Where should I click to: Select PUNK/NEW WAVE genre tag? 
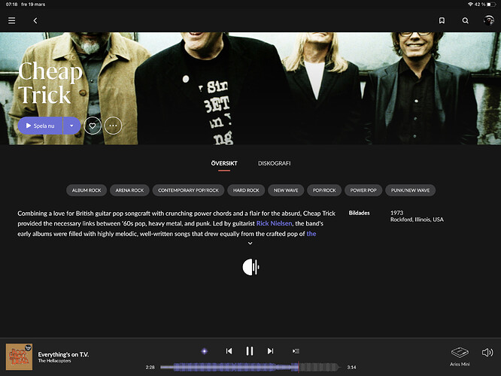[x=410, y=190]
